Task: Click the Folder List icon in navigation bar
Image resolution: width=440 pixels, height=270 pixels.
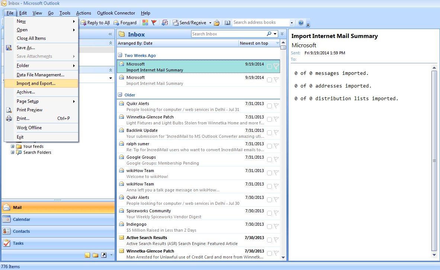Action: (96, 255)
